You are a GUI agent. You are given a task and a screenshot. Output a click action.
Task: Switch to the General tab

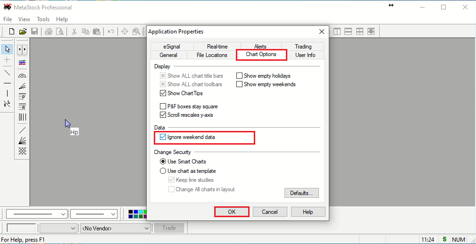pos(168,55)
